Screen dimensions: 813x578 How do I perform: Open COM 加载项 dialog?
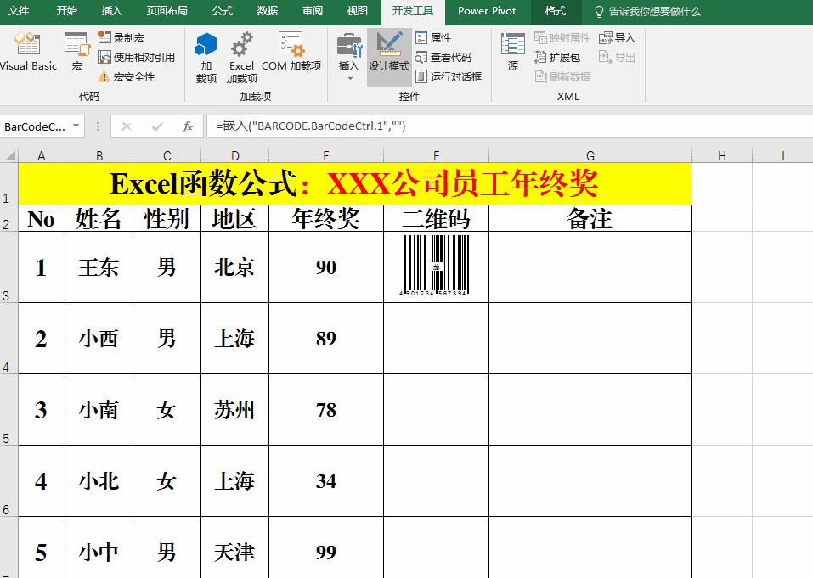point(291,51)
